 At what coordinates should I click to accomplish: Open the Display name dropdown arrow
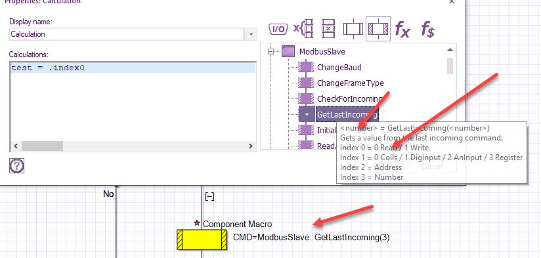point(251,35)
